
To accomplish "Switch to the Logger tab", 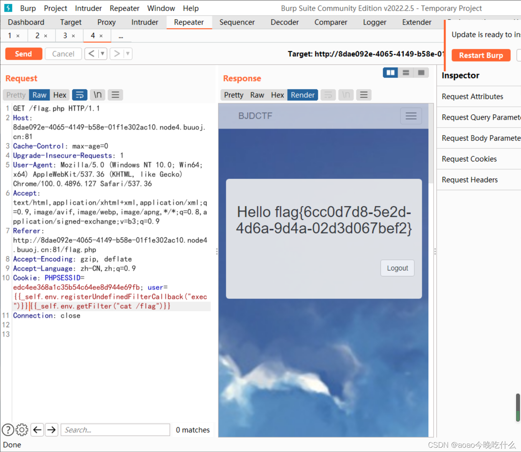I will pos(374,22).
